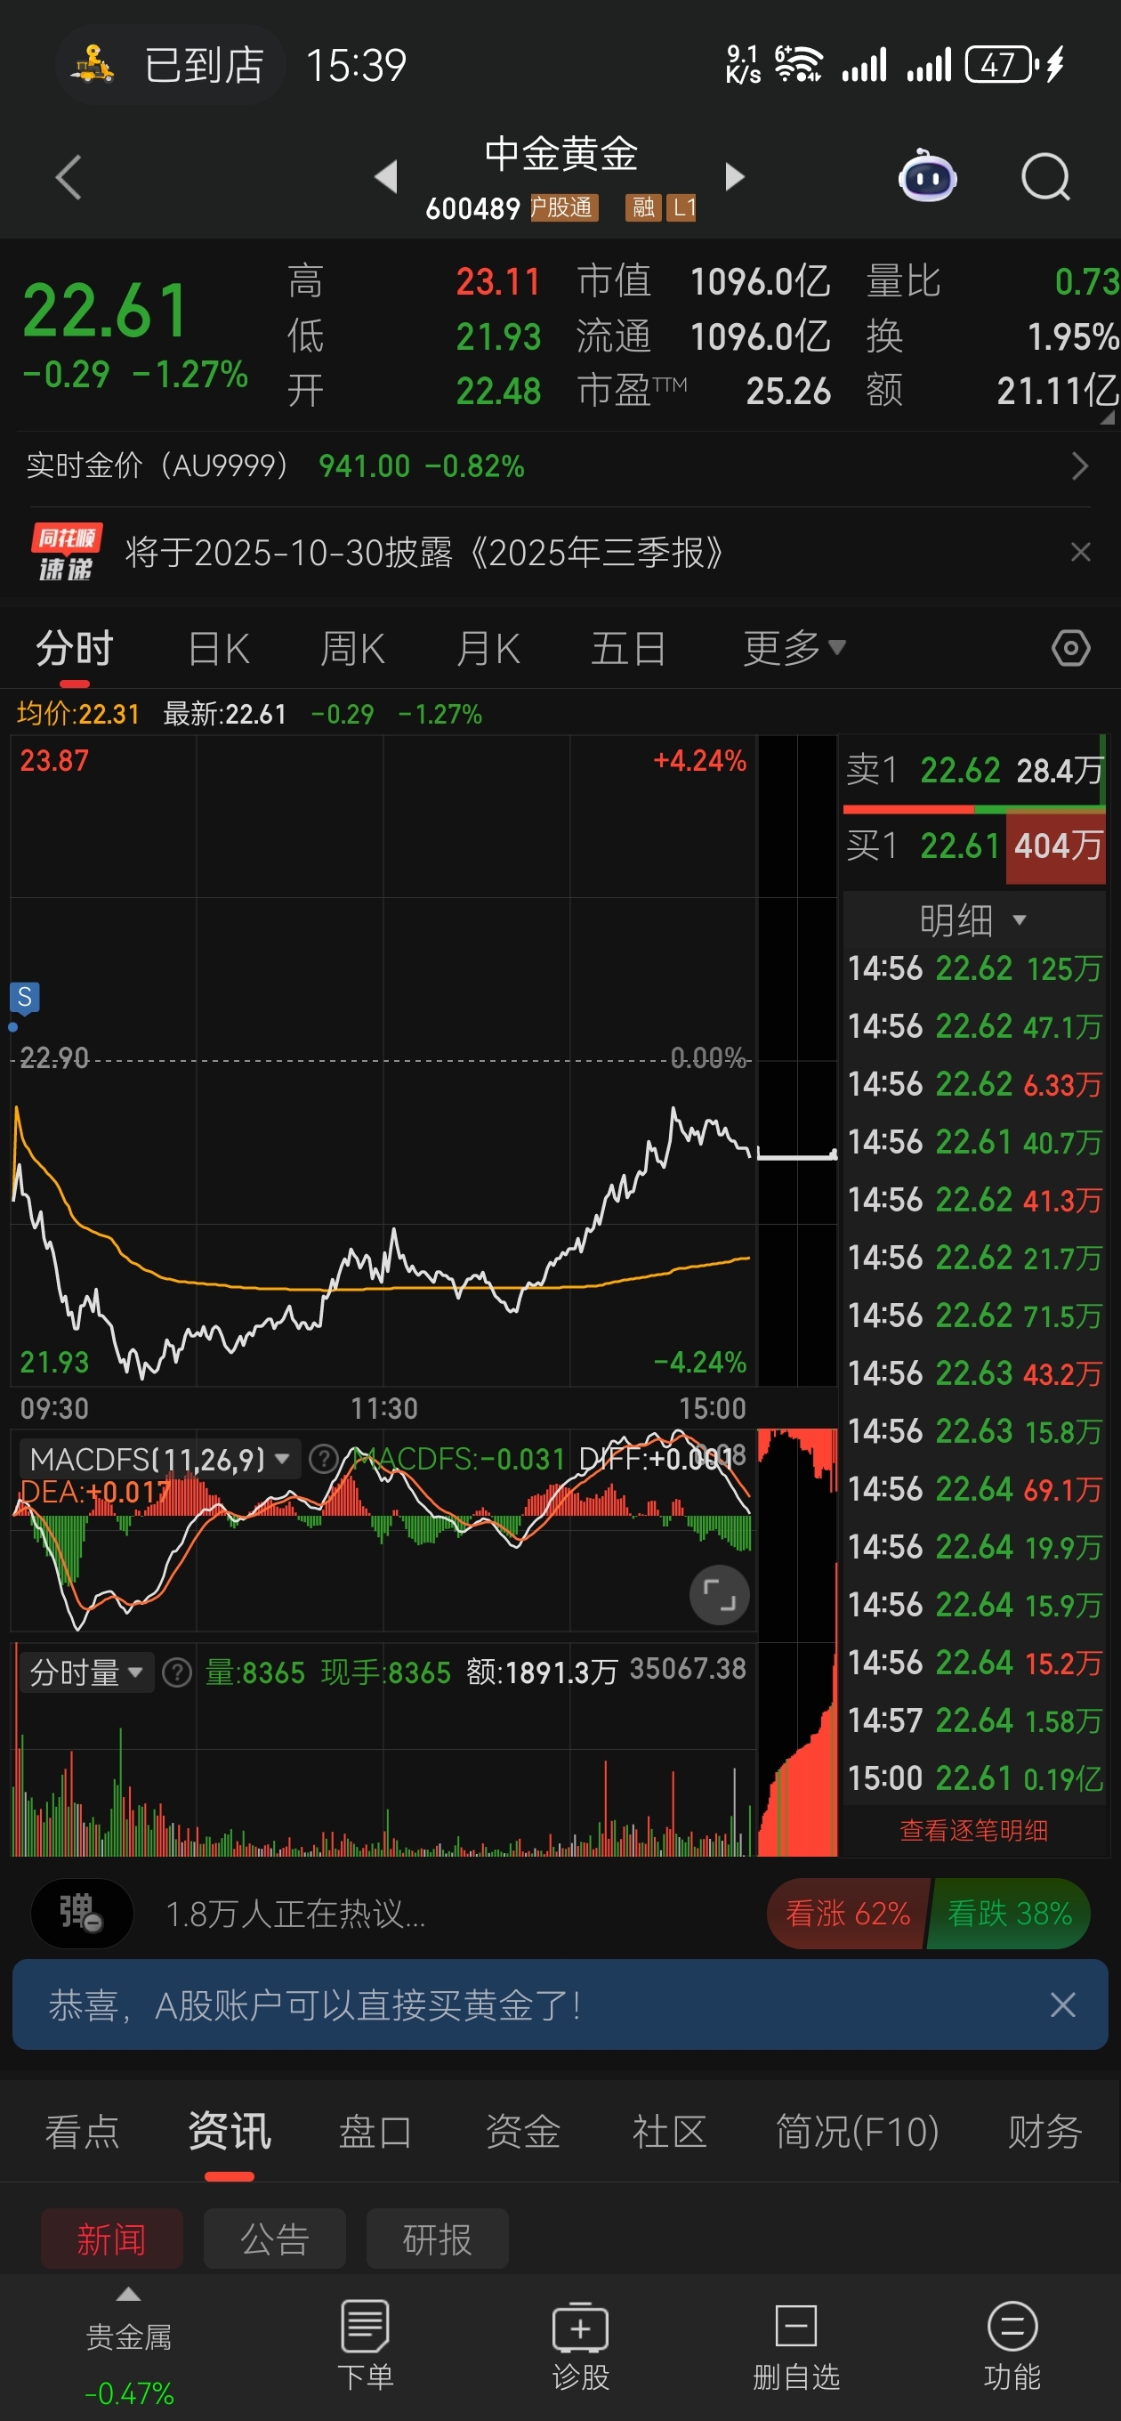Viewport: 1121px width, 2421px height.
Task: Open the 财务 tab
Action: point(1044,2132)
